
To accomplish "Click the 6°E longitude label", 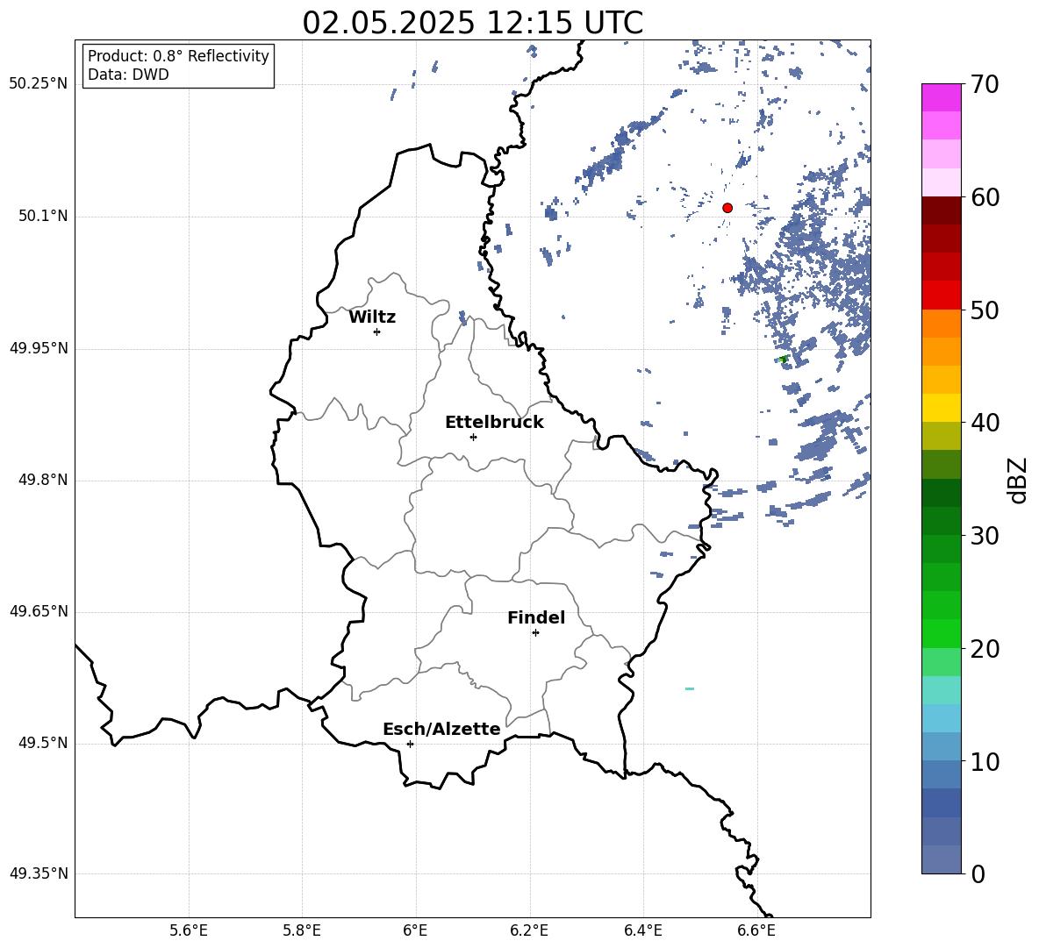I will pos(415,930).
